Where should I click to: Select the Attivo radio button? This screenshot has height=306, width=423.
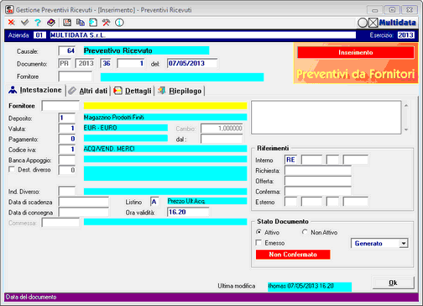pyautogui.click(x=258, y=232)
